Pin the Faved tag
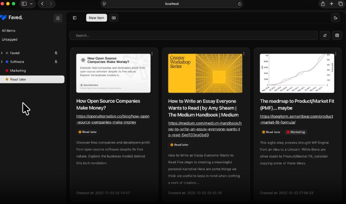This screenshot has width=346, height=204. click(x=56, y=53)
